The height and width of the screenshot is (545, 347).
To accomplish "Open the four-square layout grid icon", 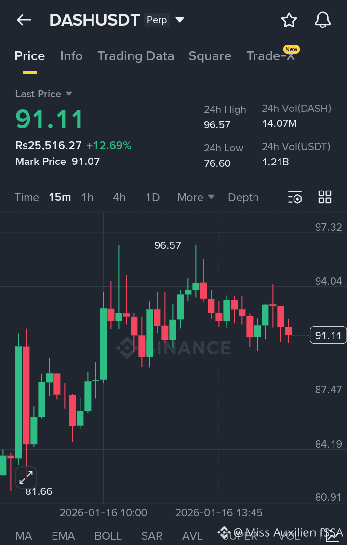I will pos(325,197).
